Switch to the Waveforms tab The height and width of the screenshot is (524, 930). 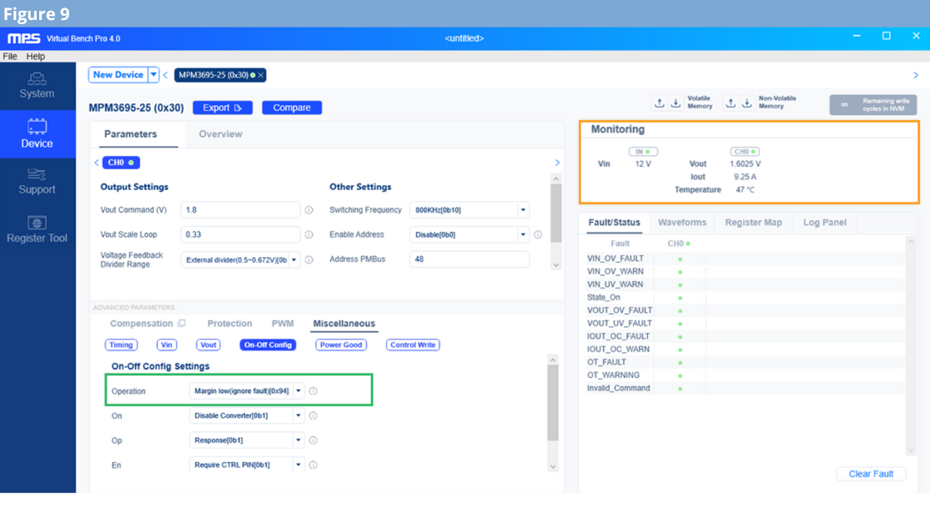tap(682, 223)
